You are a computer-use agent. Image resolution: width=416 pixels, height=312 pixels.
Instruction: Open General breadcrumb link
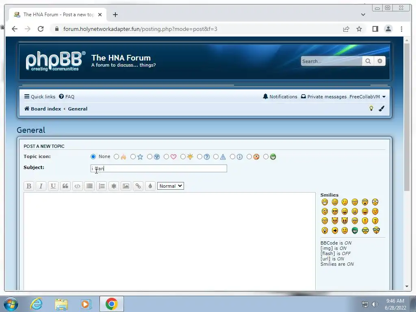(78, 109)
